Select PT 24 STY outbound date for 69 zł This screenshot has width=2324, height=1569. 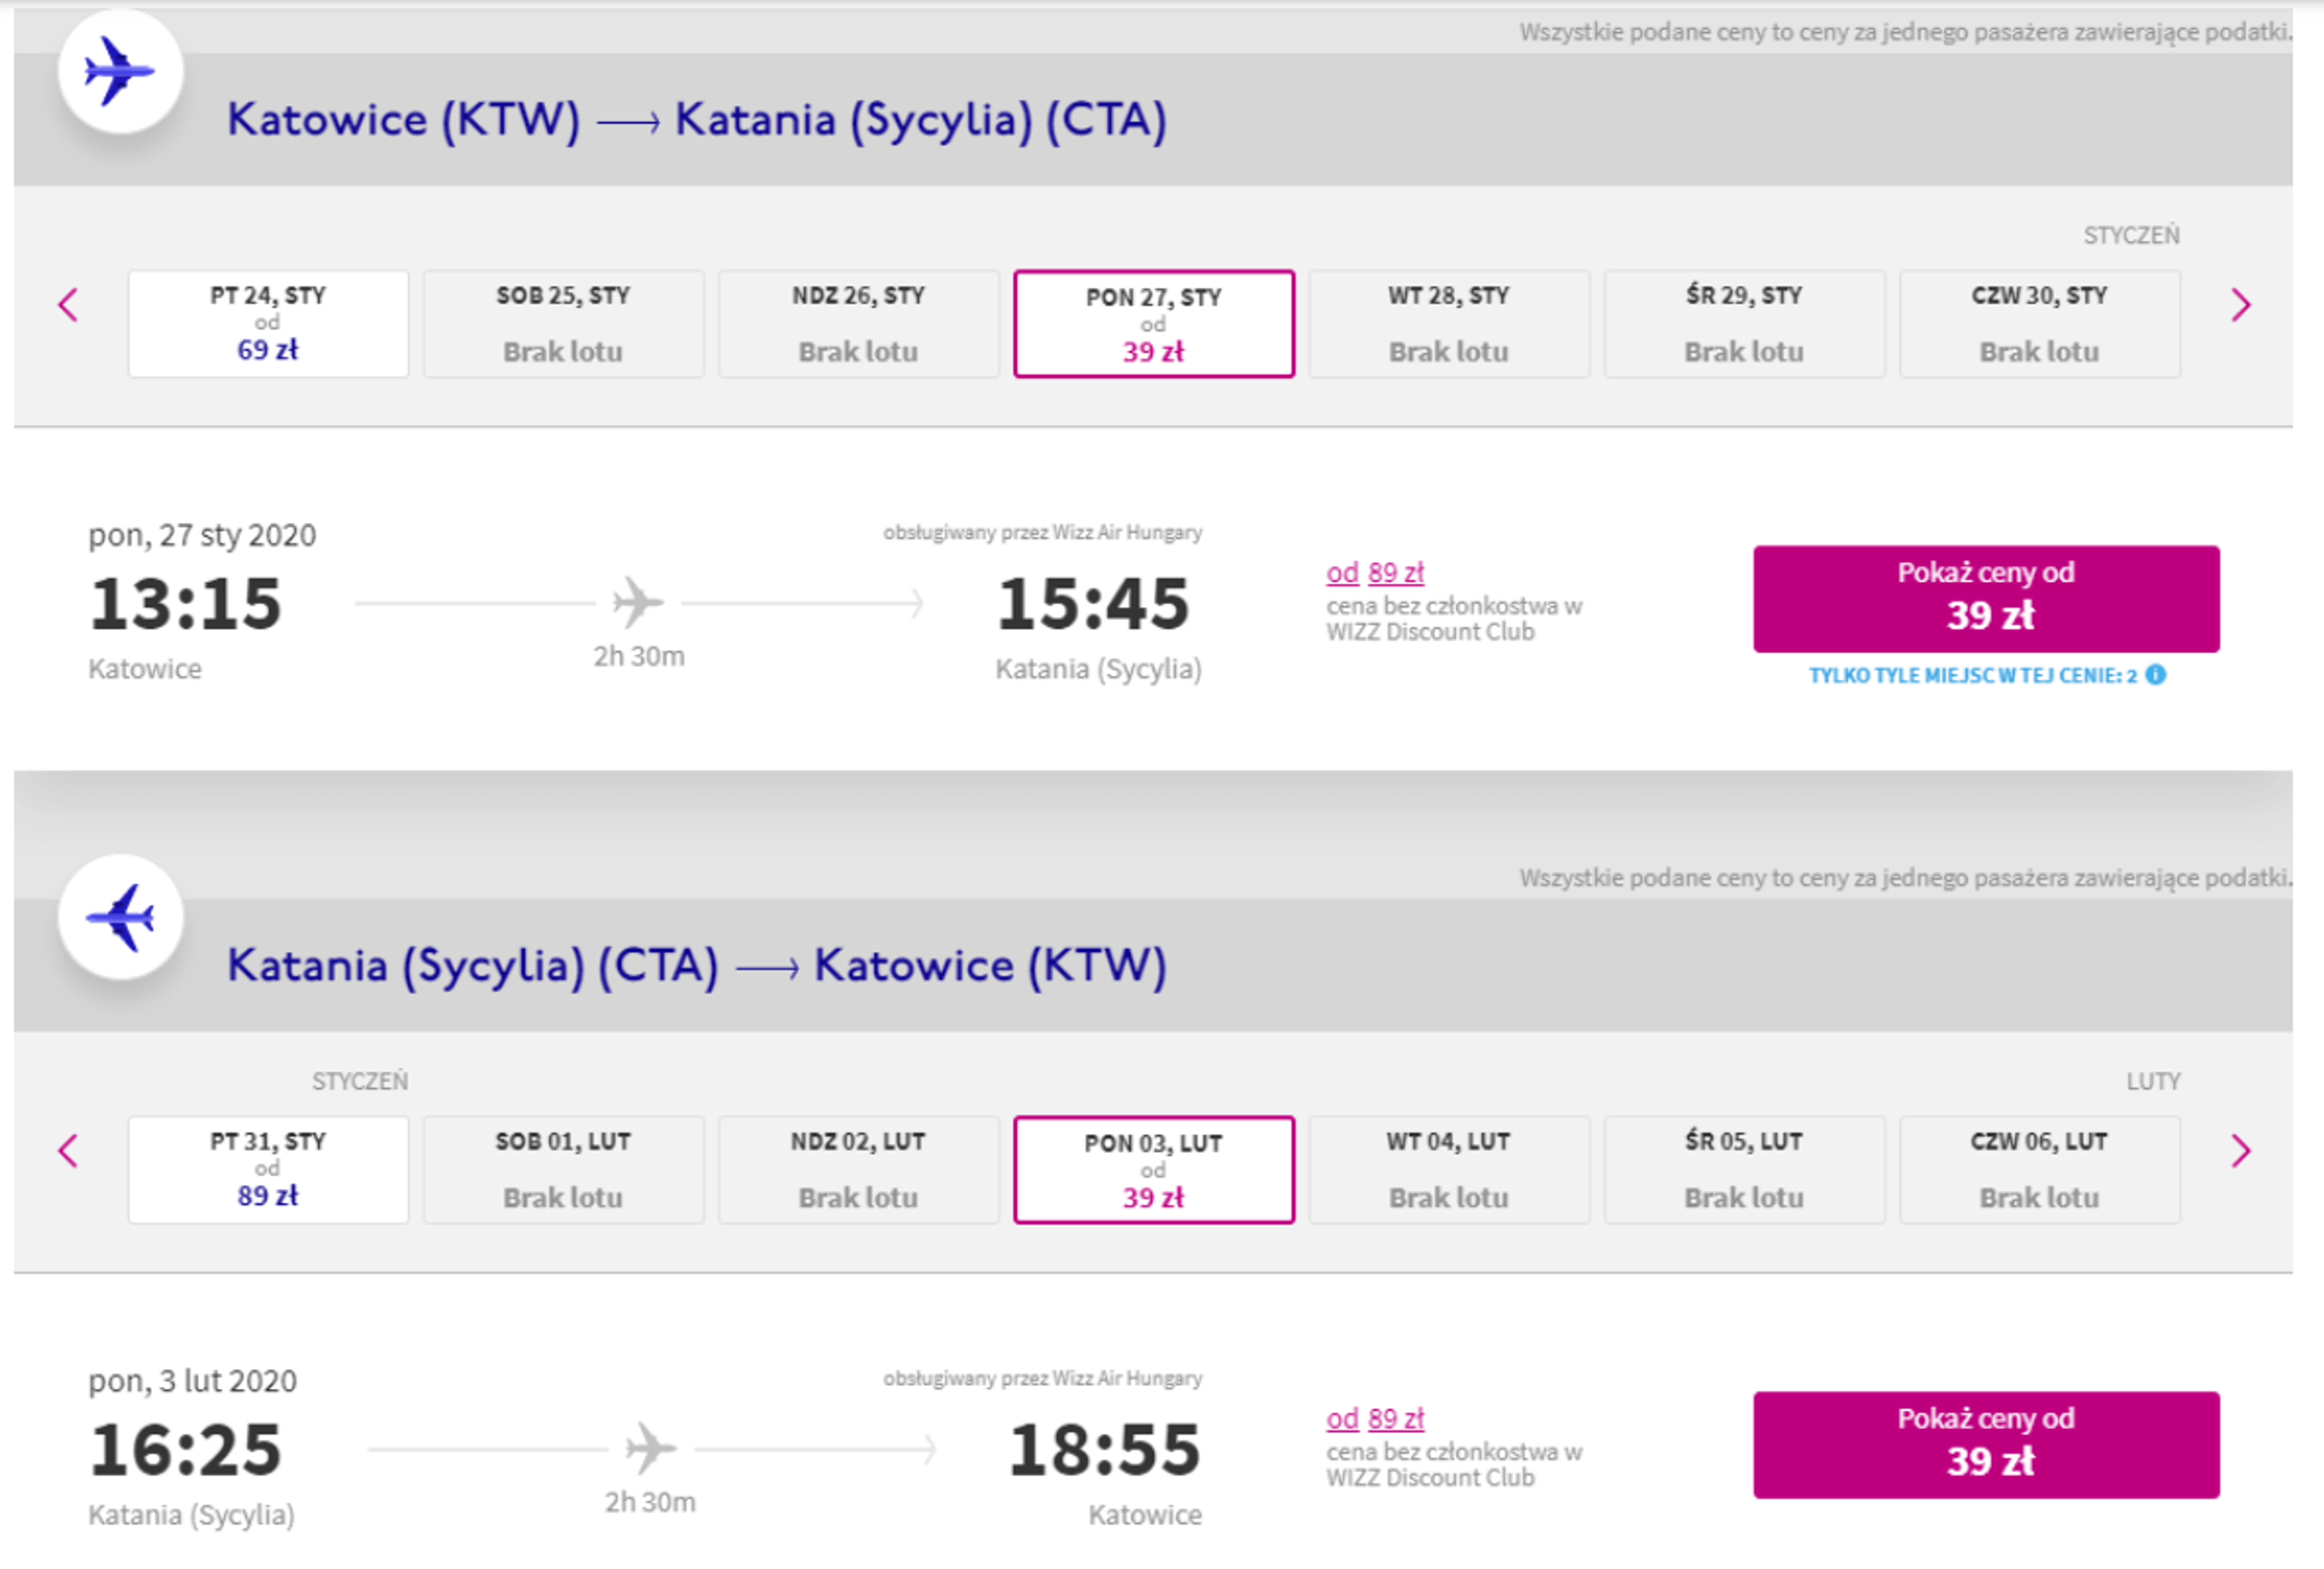268,324
